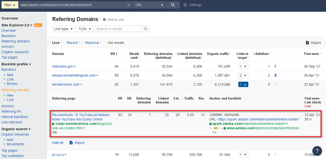Screen dimensions: 326x159
Task: Open the https protocol dropdown
Action: click(10, 5)
